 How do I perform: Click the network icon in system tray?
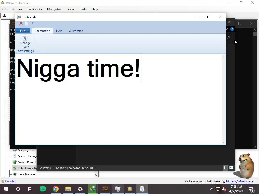point(218,189)
